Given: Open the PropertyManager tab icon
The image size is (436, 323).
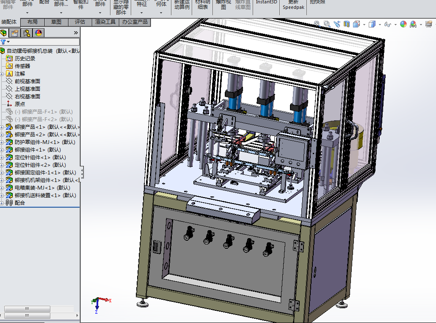Looking at the screenshot, I should (15, 33).
